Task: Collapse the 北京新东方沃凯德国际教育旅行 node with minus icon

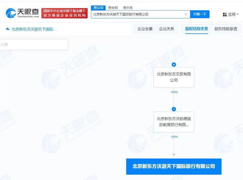Action: [x=174, y=109]
